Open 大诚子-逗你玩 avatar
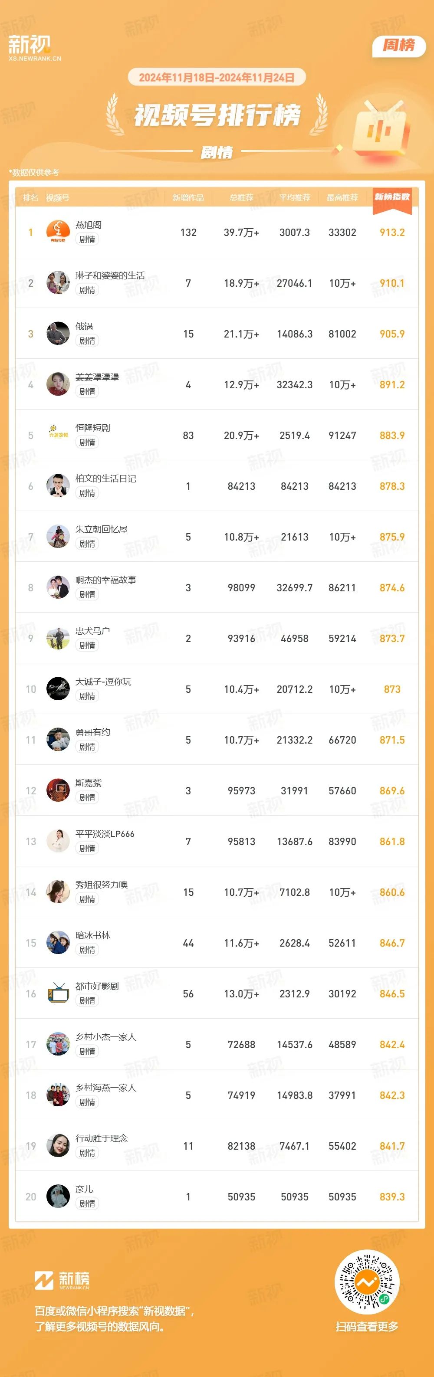The image size is (434, 1377). click(58, 688)
